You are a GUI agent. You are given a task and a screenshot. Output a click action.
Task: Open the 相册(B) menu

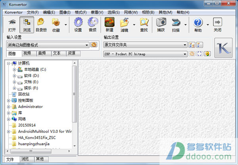(148, 12)
